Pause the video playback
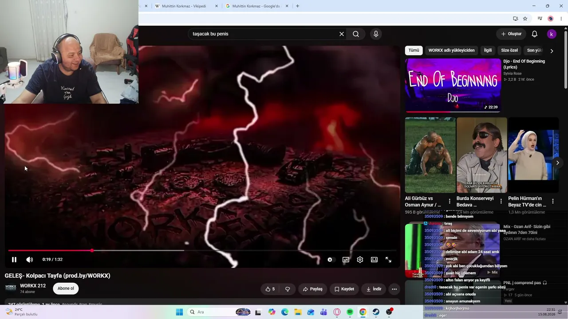This screenshot has width=568, height=319. coord(14,260)
